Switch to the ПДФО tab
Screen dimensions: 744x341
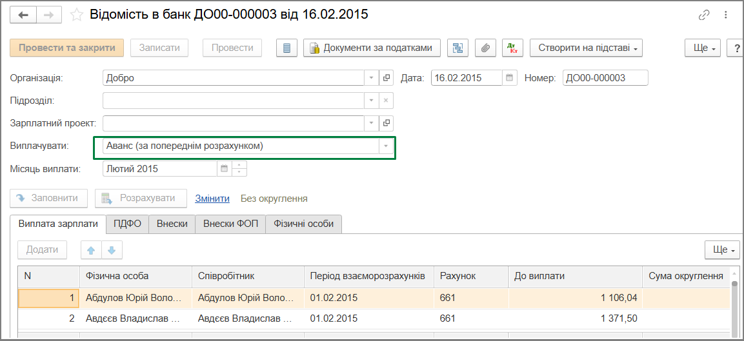[128, 224]
